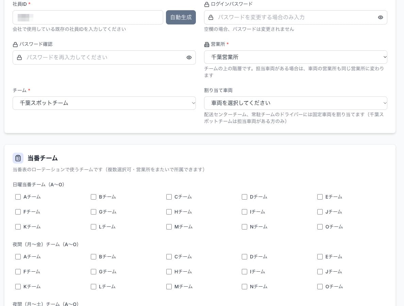Click the 割り当て車両 field label
Image resolution: width=404 pixels, height=306 pixels.
point(218,90)
